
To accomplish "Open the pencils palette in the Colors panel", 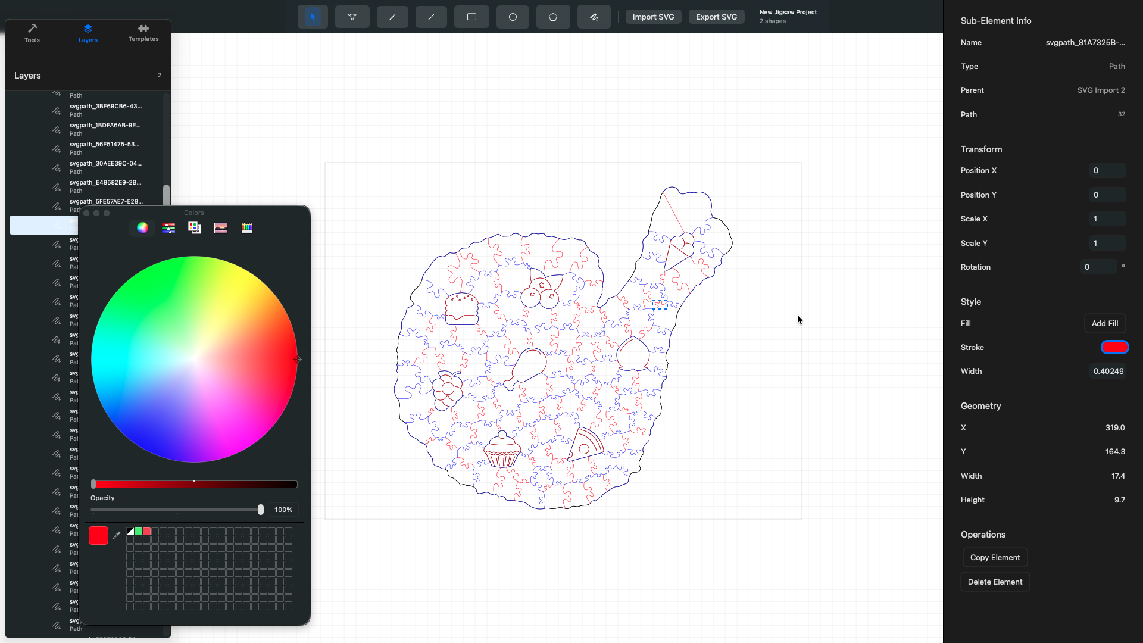I will pyautogui.click(x=247, y=227).
